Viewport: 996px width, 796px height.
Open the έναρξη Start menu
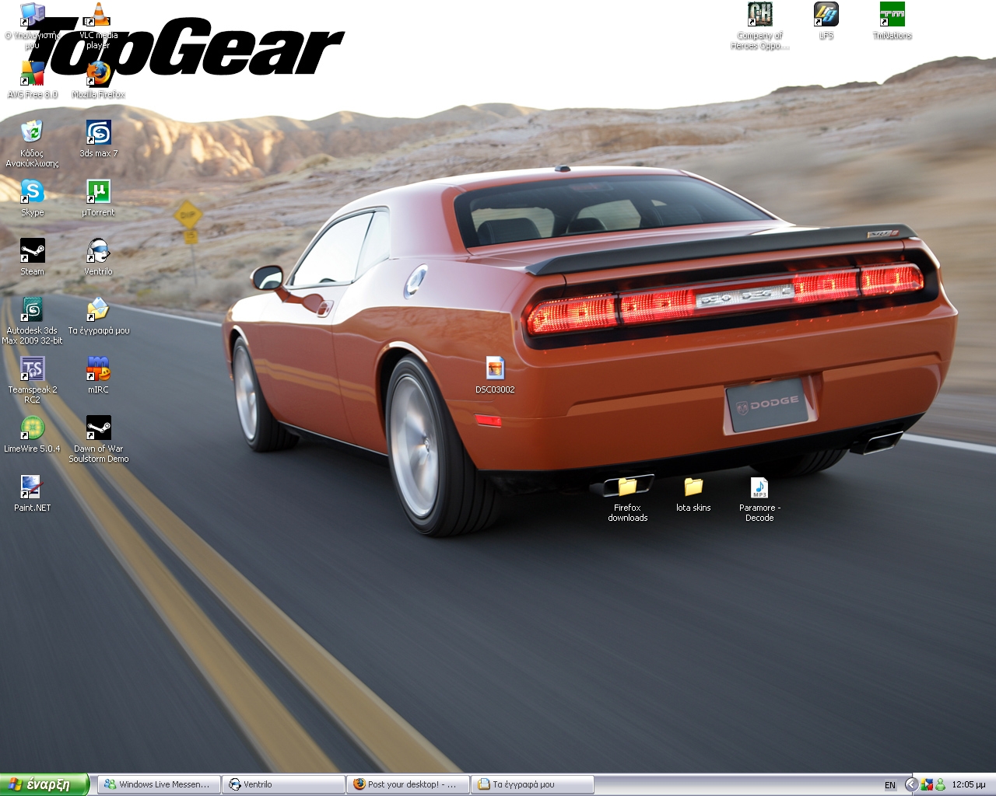[x=44, y=784]
